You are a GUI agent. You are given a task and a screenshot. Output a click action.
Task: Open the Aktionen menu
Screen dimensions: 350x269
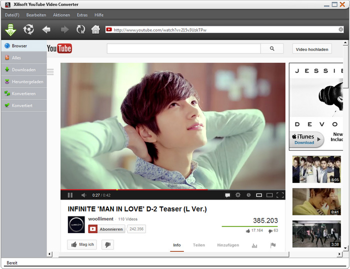pos(61,15)
